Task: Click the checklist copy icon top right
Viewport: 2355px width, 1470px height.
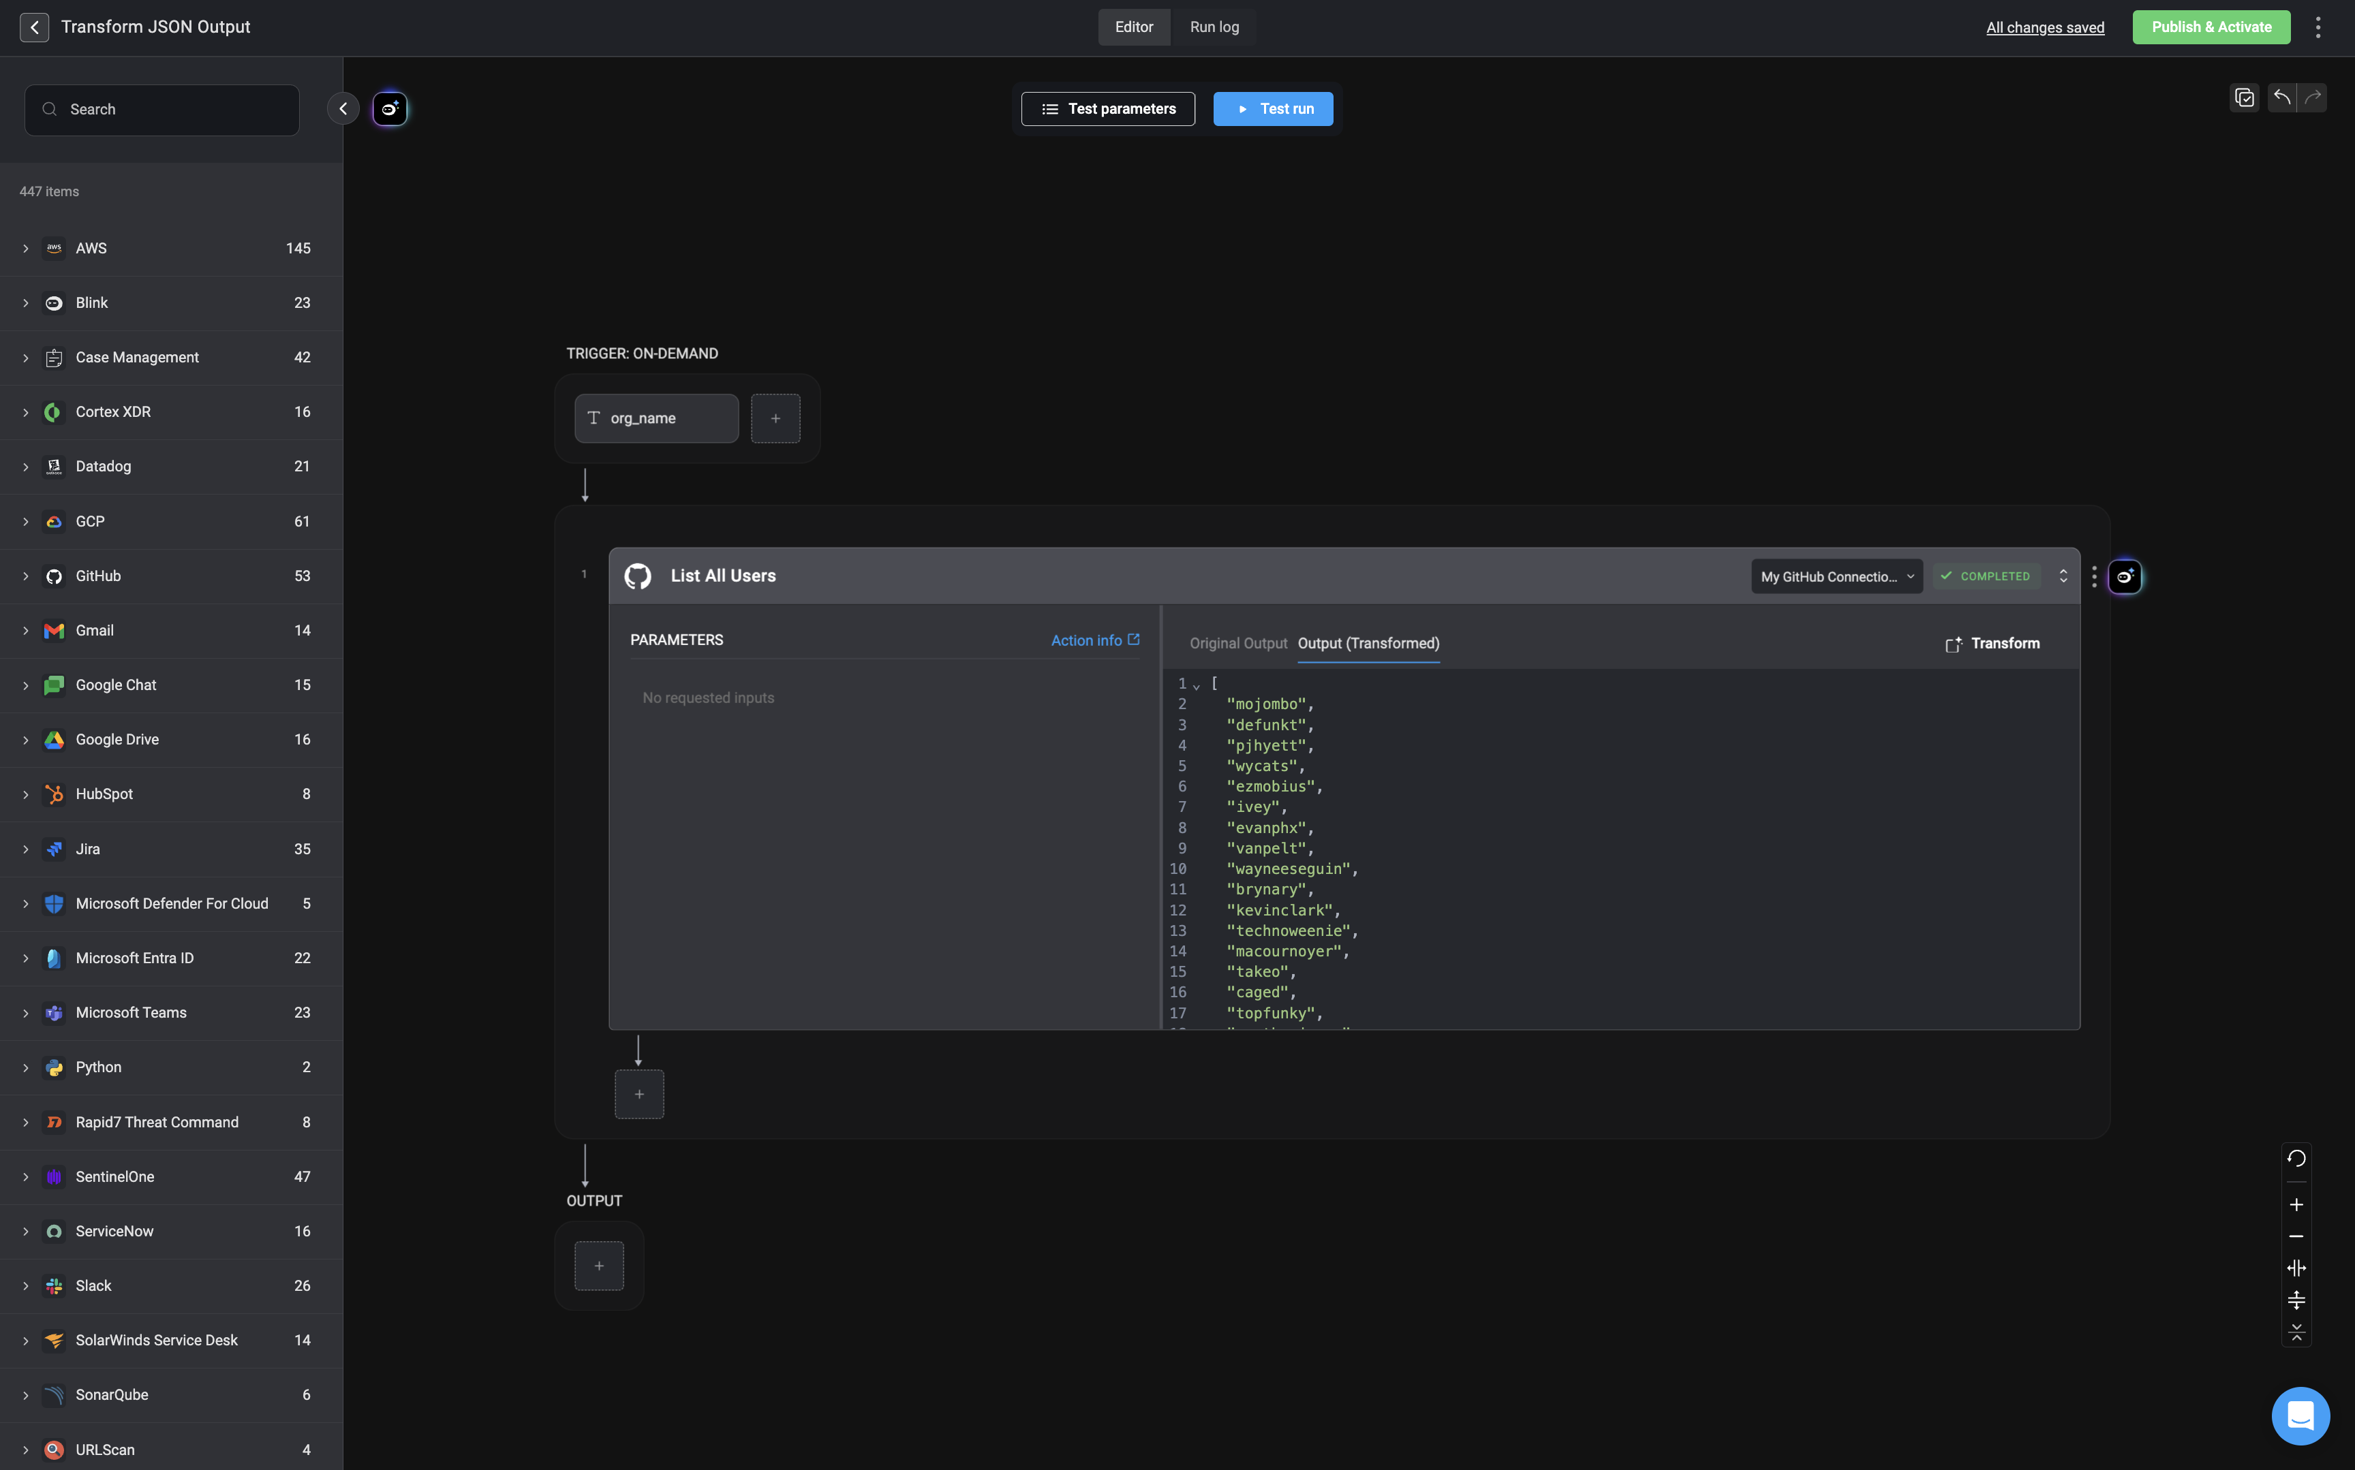Action: [x=2244, y=97]
